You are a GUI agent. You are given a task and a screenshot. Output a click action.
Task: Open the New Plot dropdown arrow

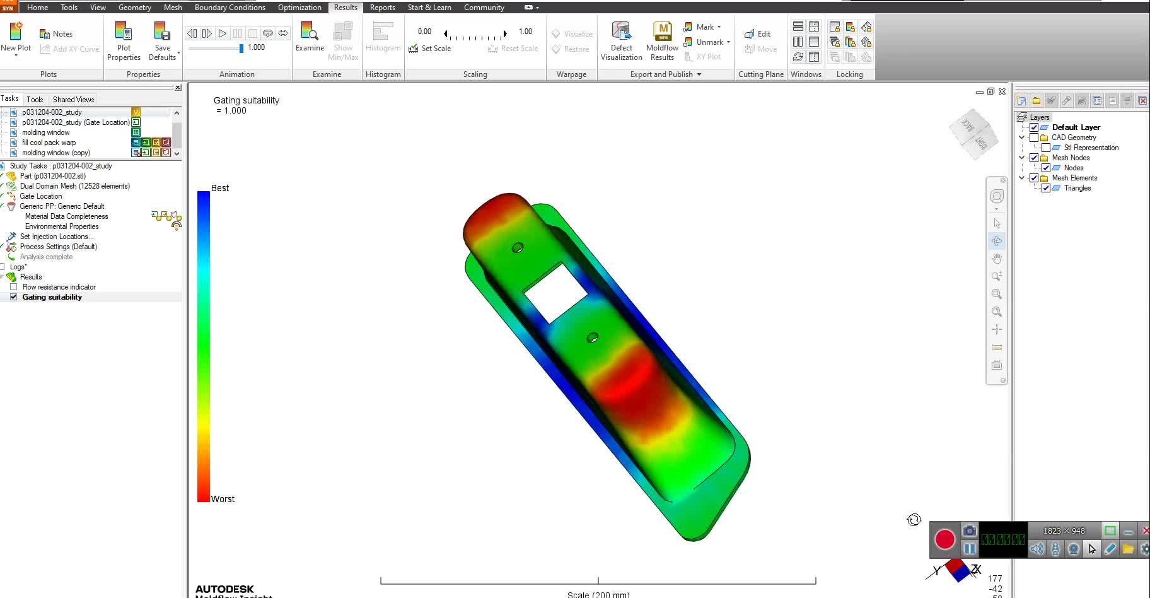(16, 56)
